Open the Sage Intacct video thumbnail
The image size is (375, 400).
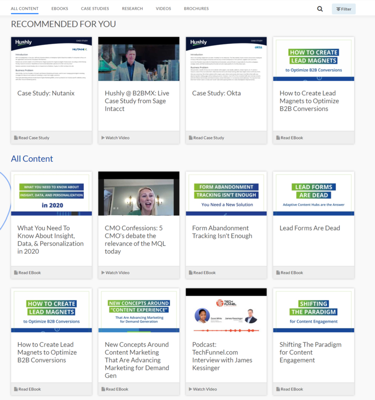point(139,59)
